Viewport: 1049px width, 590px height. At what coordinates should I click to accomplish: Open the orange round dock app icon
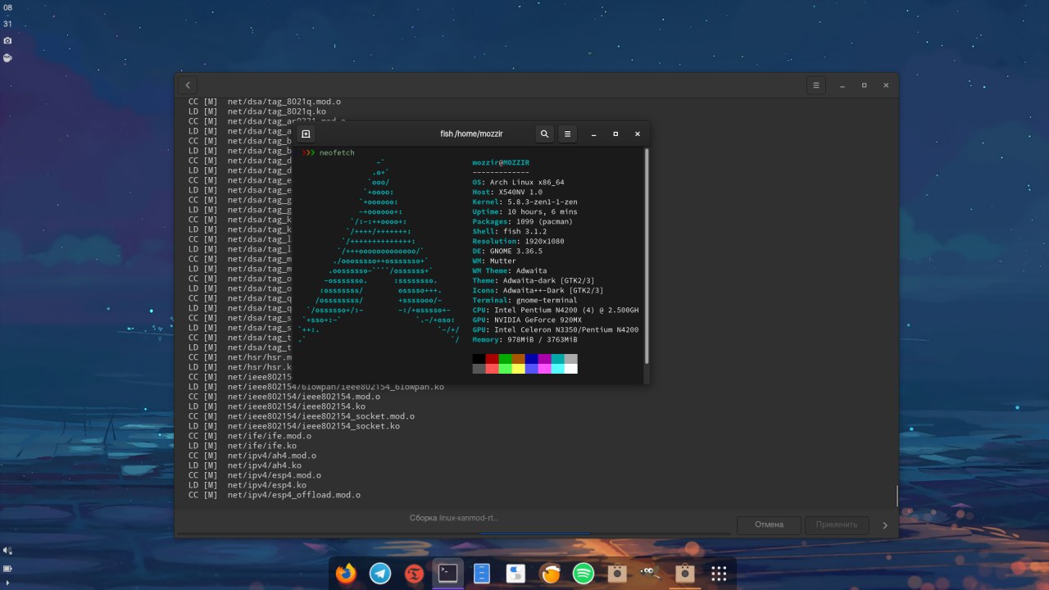click(550, 574)
